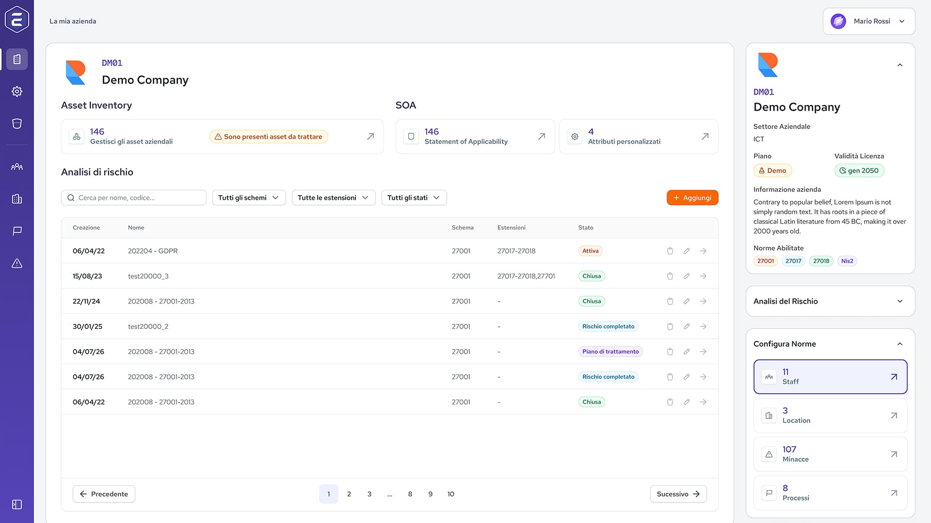
Task: Open the Tutte le estensioni filter
Action: [x=333, y=198]
